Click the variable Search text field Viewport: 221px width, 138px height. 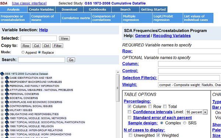tap(41, 60)
